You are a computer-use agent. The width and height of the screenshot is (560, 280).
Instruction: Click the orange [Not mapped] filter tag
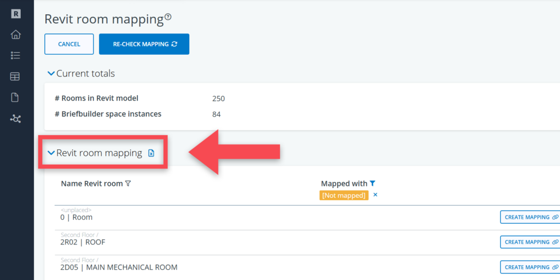pyautogui.click(x=344, y=195)
